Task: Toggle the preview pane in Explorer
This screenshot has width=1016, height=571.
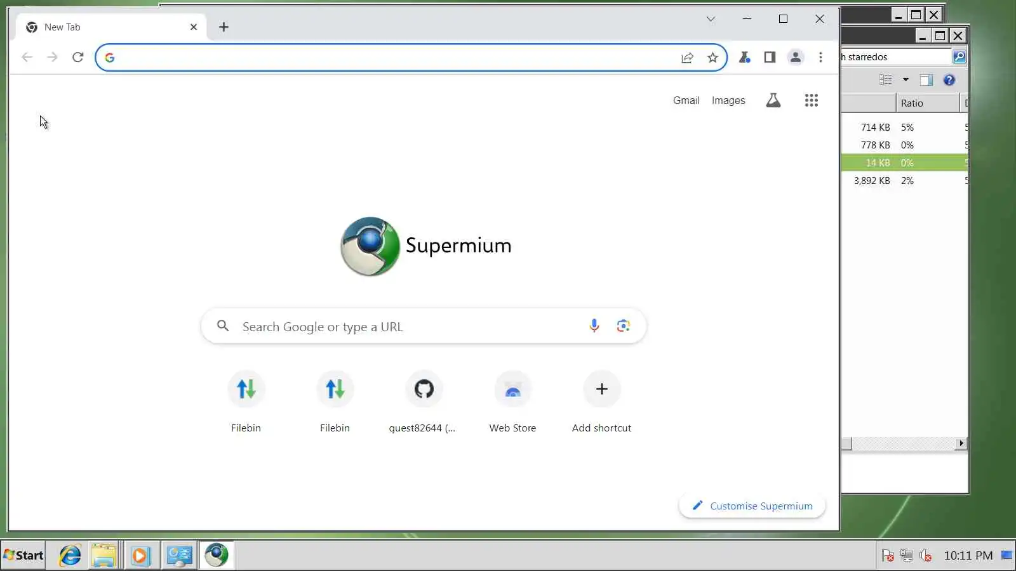Action: pos(926,80)
